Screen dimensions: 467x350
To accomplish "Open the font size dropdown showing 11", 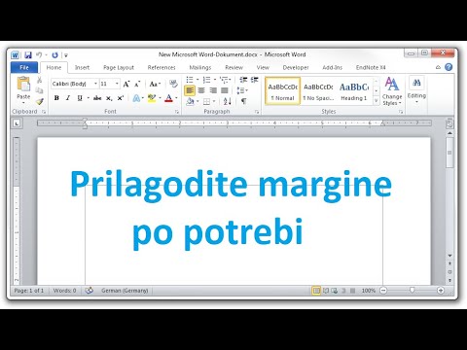I will [x=117, y=84].
